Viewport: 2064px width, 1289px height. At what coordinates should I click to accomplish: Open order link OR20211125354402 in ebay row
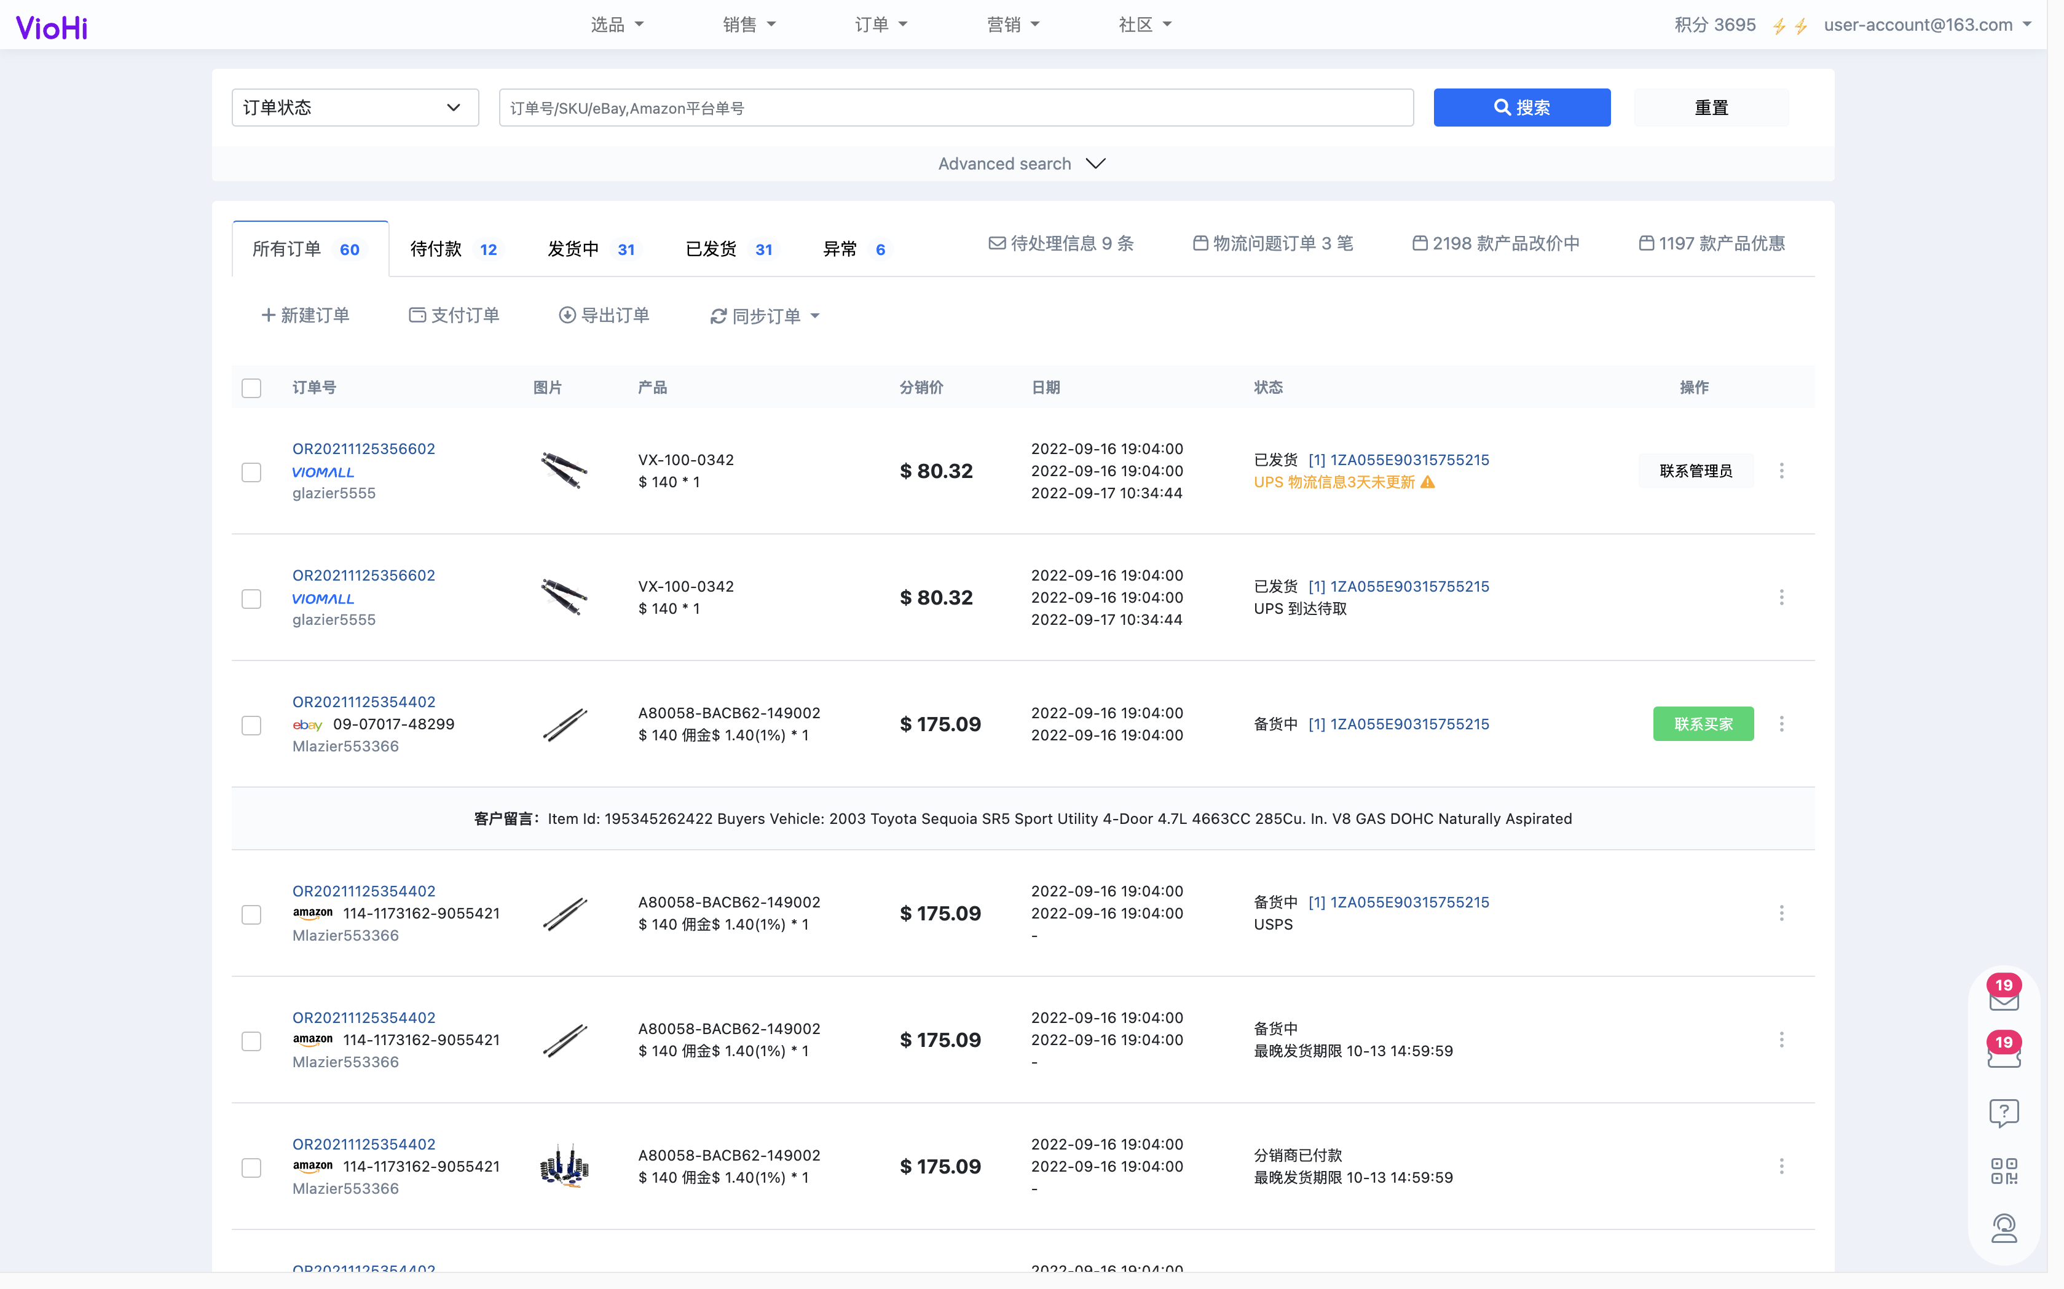coord(363,702)
